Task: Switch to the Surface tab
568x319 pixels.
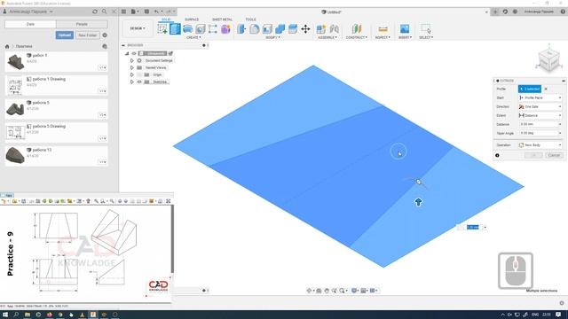Action: (x=192, y=19)
